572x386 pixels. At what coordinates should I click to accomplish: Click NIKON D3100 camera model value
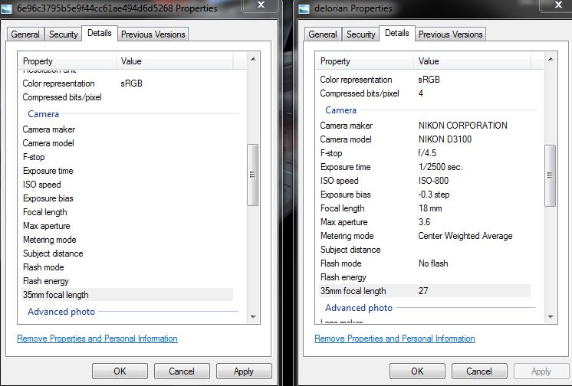pos(445,139)
